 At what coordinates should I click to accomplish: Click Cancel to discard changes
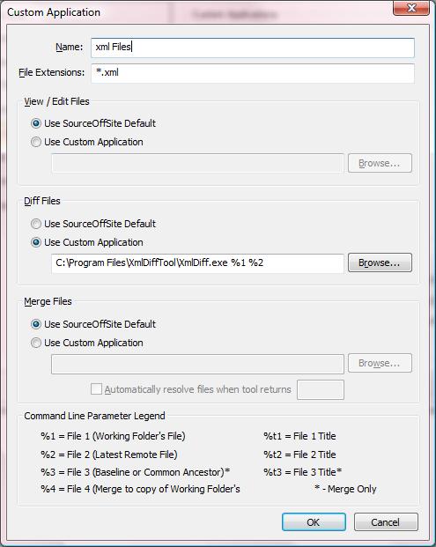point(386,522)
